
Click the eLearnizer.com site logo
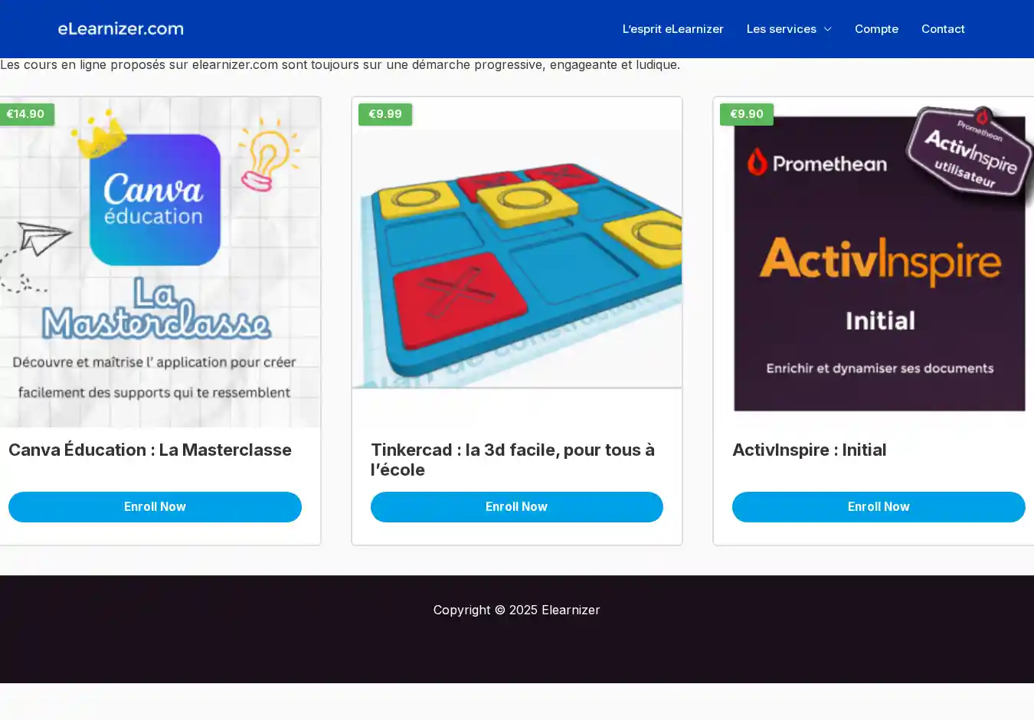121,29
